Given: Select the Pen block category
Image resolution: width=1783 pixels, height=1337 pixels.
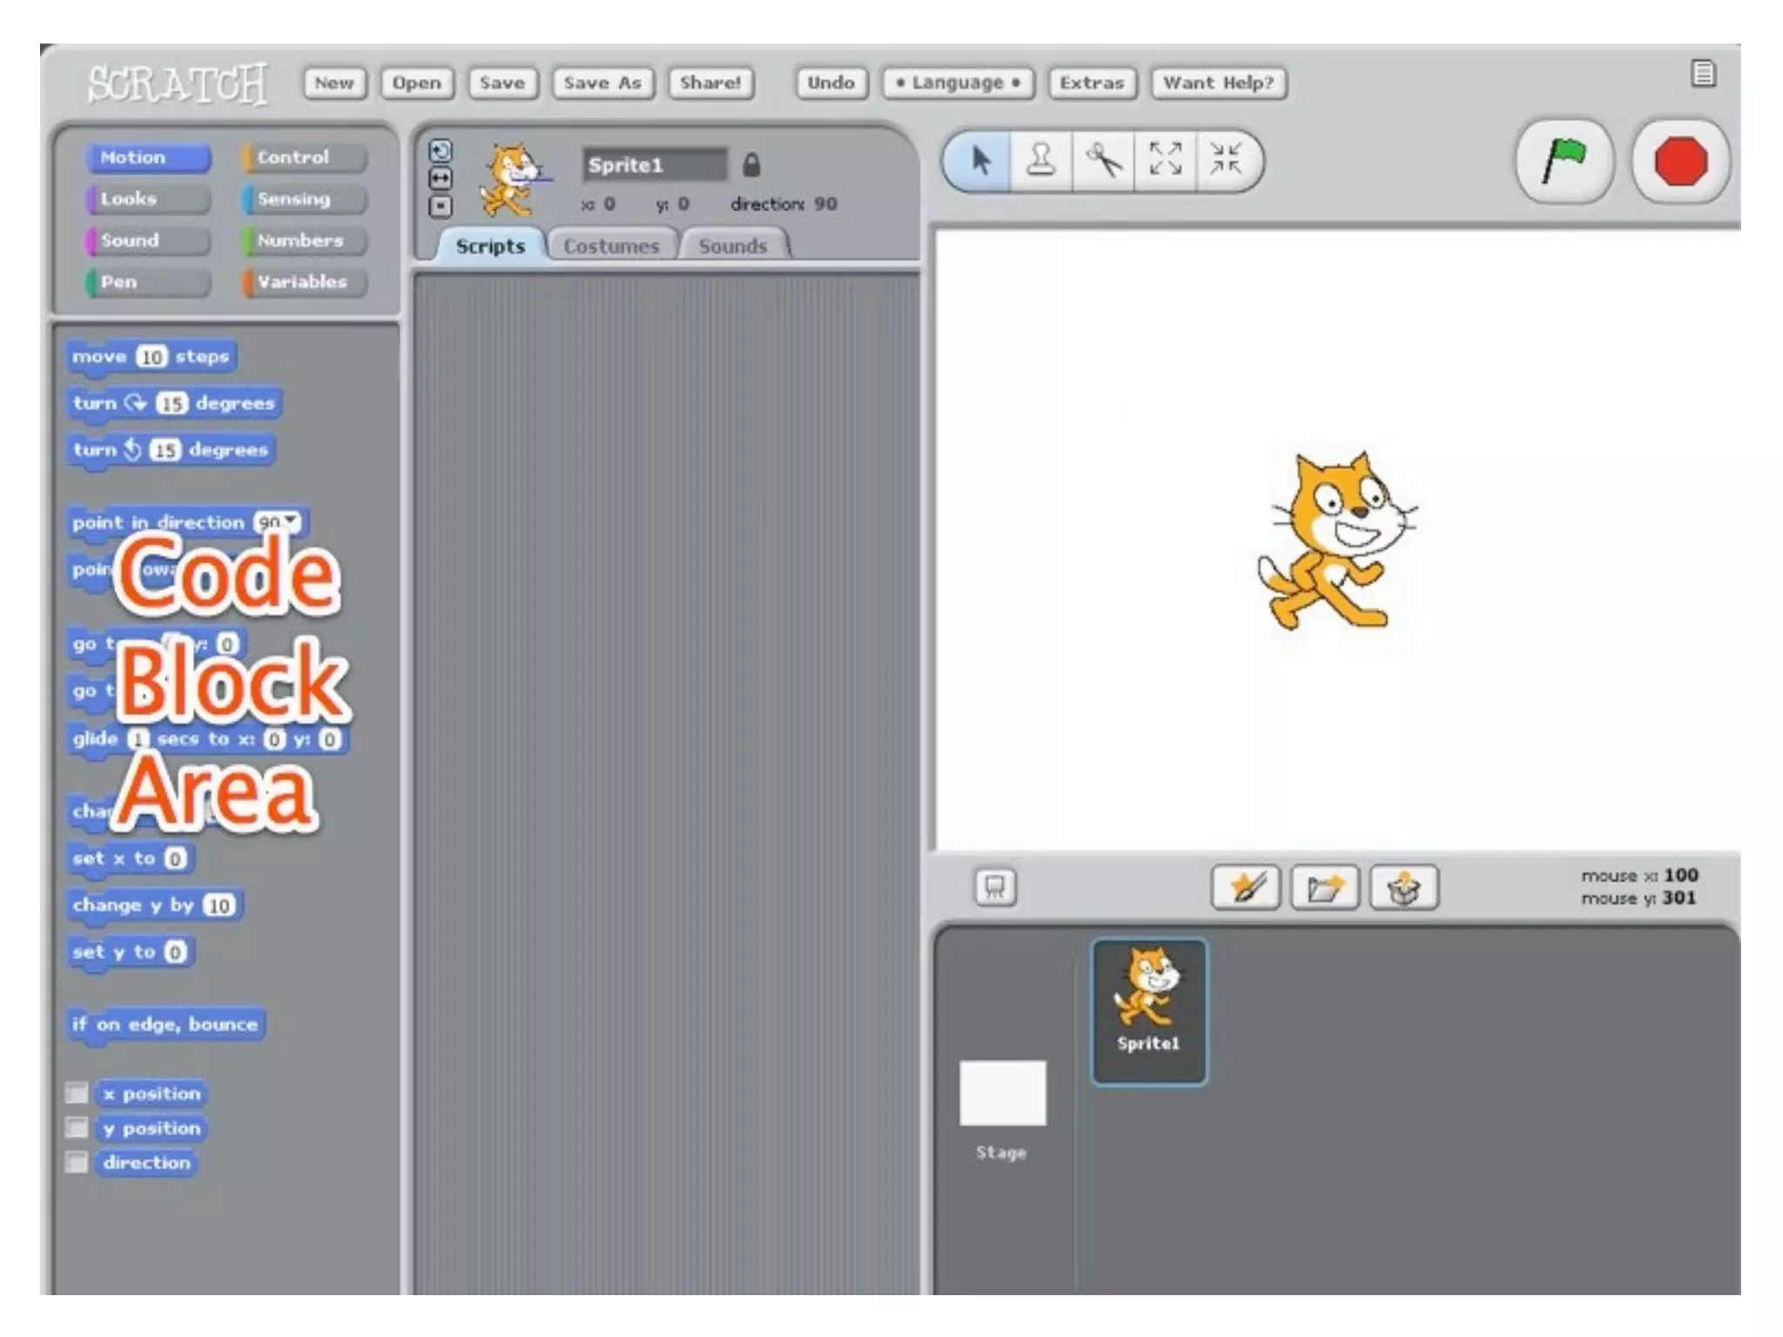Looking at the screenshot, I should tap(149, 282).
